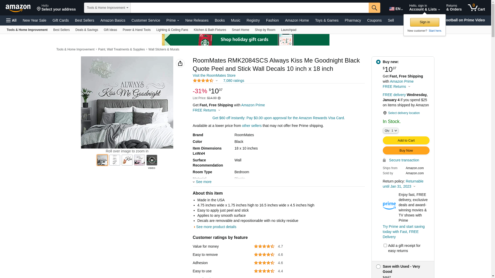The height and width of the screenshot is (278, 495).
Task: Open Smart Home in sub-navigation bar
Action: pyautogui.click(x=240, y=30)
